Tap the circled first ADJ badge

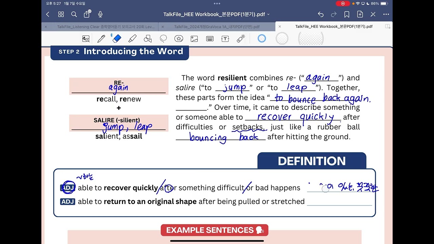(67, 188)
